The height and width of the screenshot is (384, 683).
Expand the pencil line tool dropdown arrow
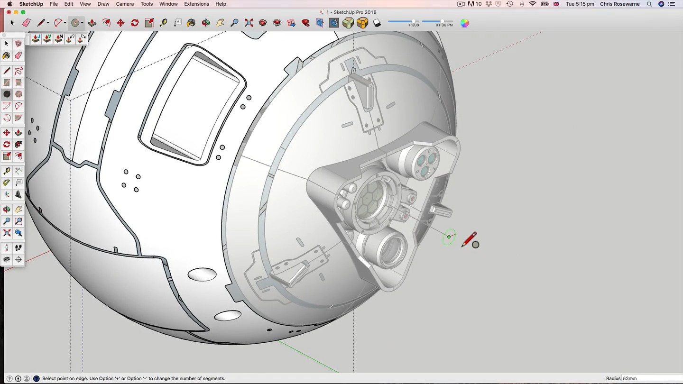48,23
